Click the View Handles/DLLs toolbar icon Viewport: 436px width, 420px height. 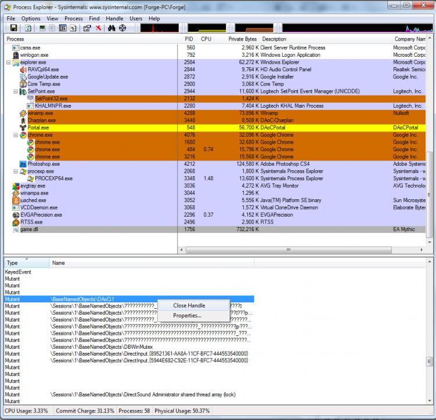(x=73, y=28)
